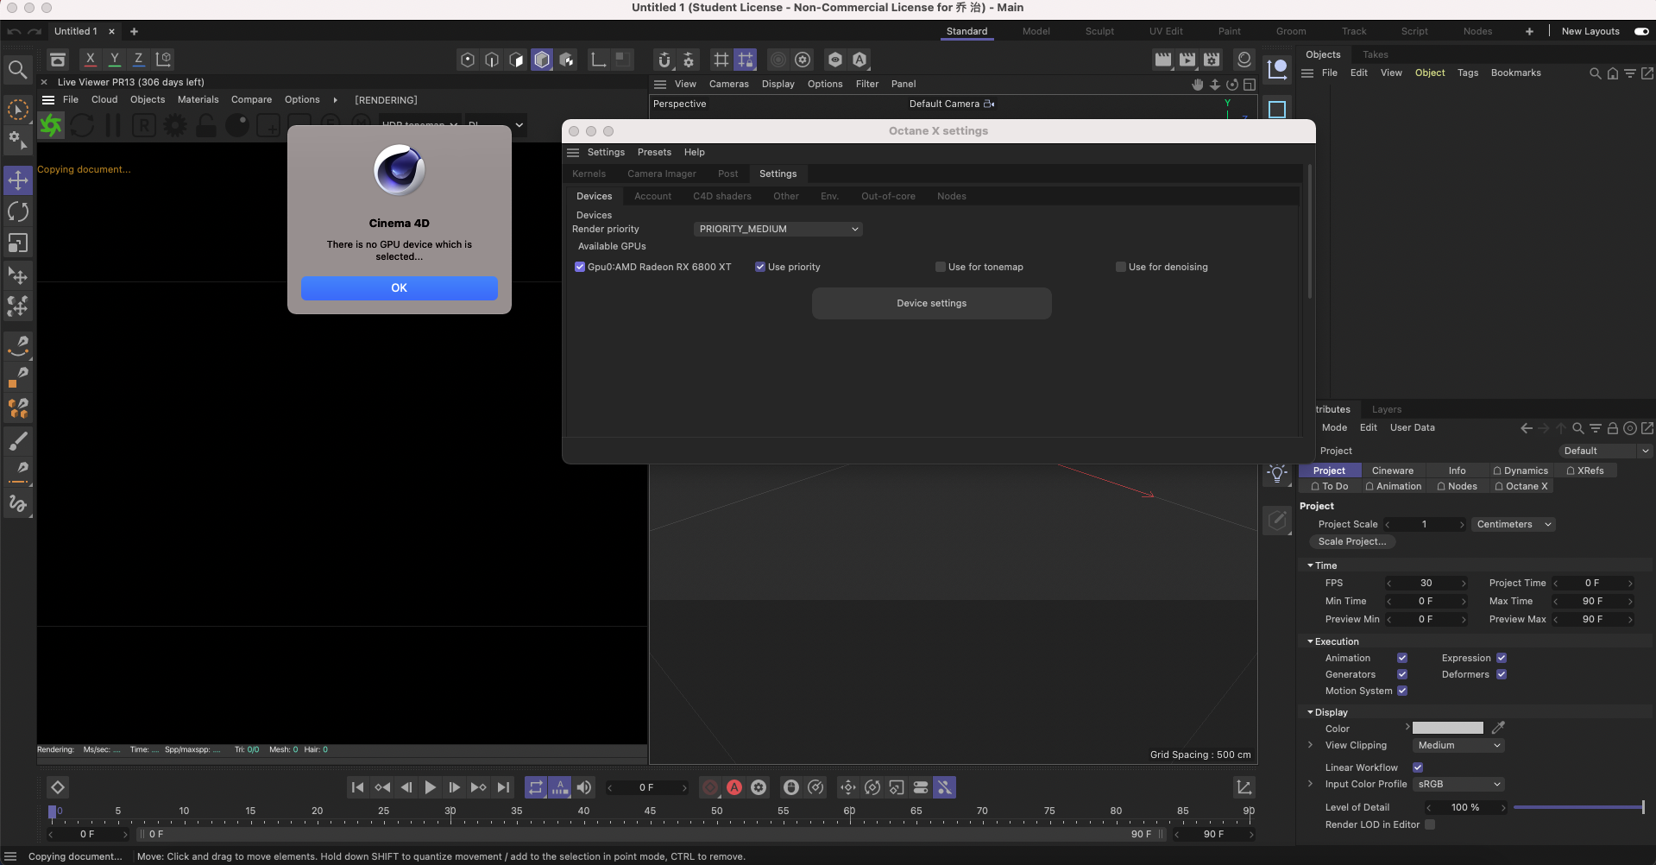Toggle the timeline sound icon

584,787
